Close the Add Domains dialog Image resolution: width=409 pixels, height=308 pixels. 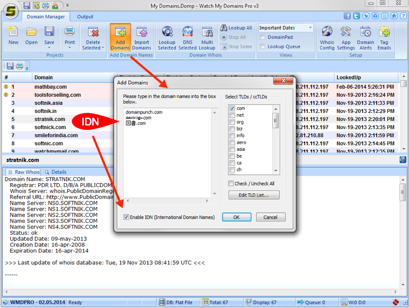(x=284, y=81)
